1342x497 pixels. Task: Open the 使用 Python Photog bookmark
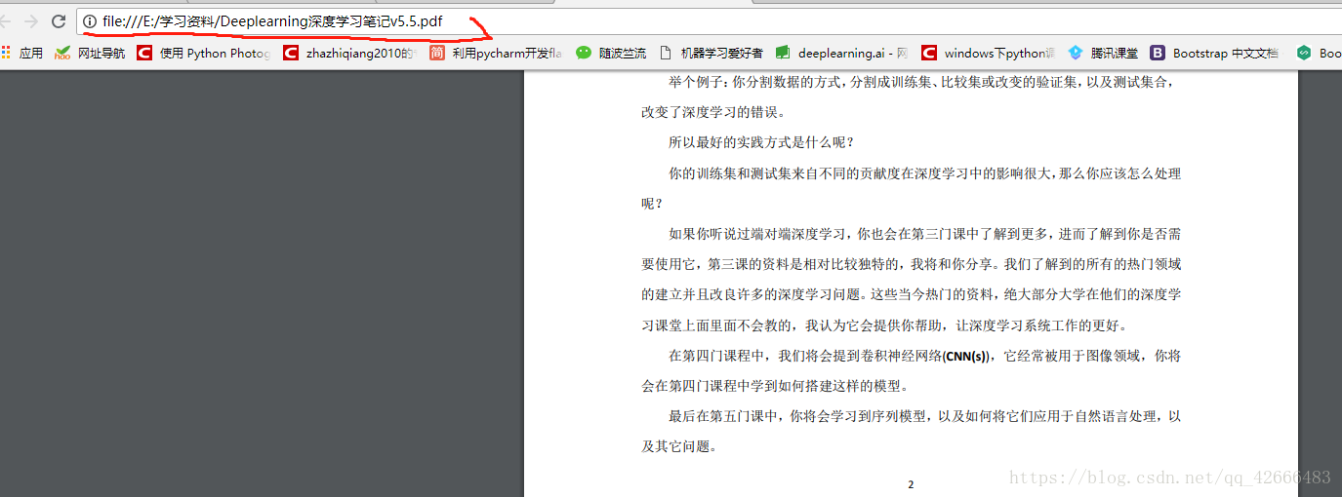tap(205, 53)
